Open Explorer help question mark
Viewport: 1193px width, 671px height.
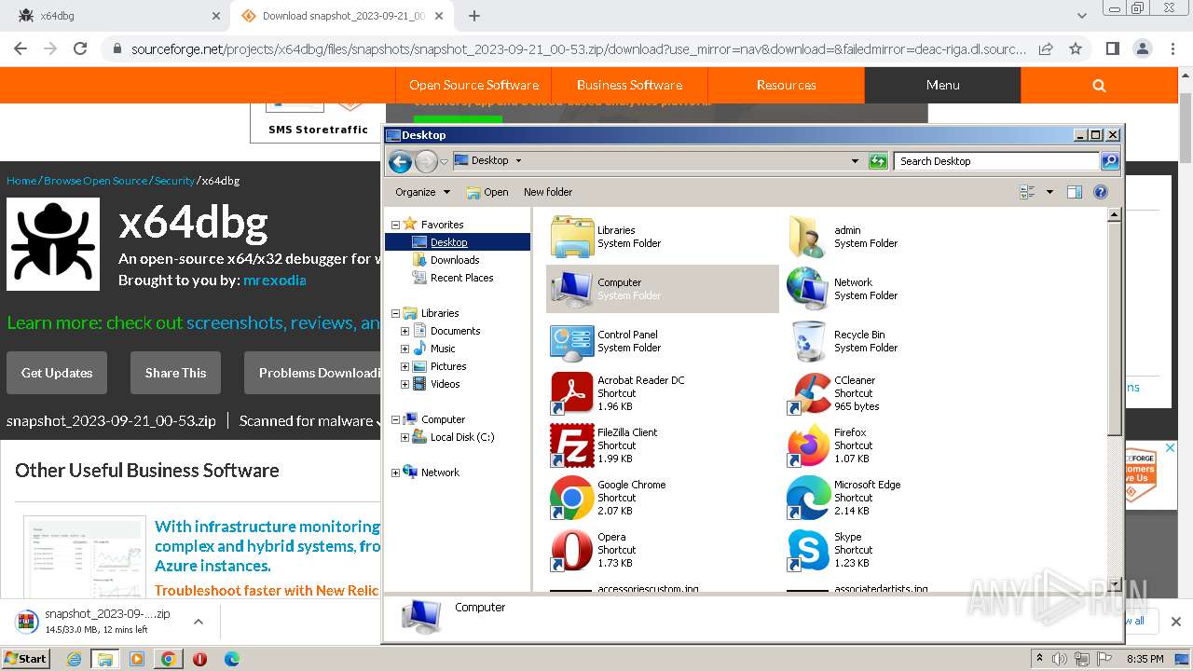click(x=1101, y=192)
